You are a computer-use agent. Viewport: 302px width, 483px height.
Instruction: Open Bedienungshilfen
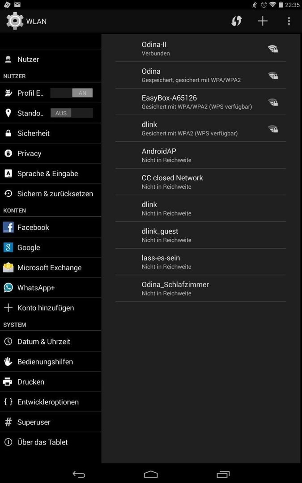pos(51,362)
